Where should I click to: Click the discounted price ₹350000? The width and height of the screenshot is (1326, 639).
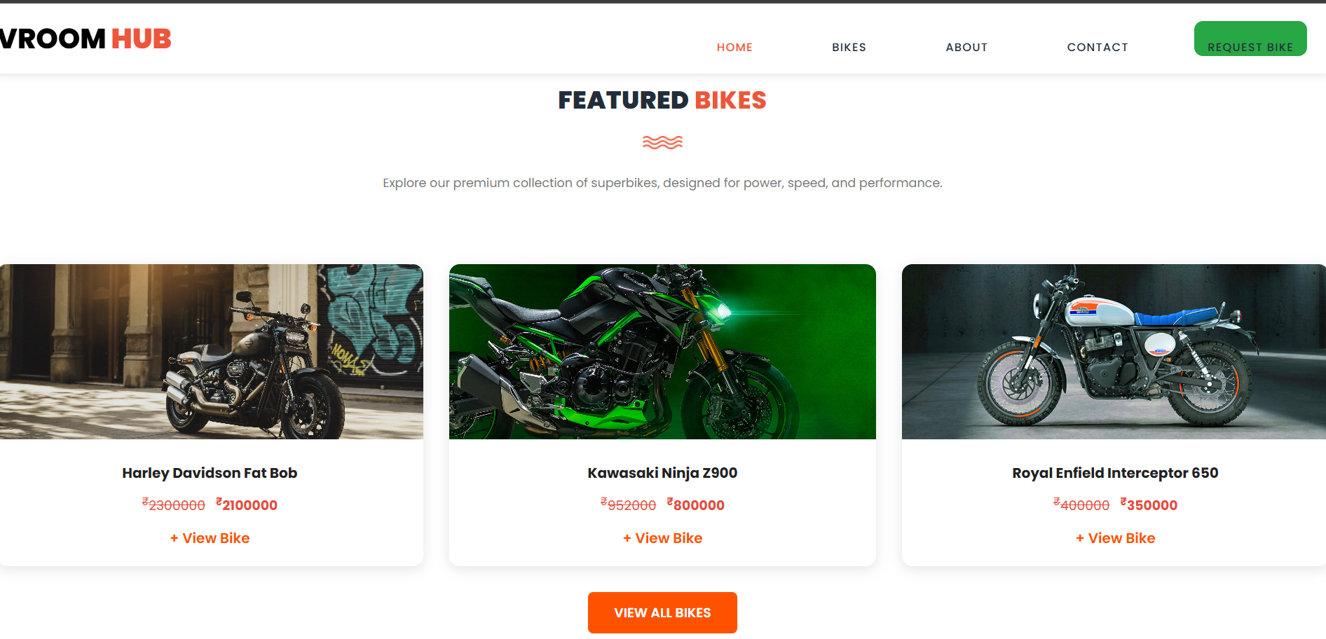coord(1149,504)
